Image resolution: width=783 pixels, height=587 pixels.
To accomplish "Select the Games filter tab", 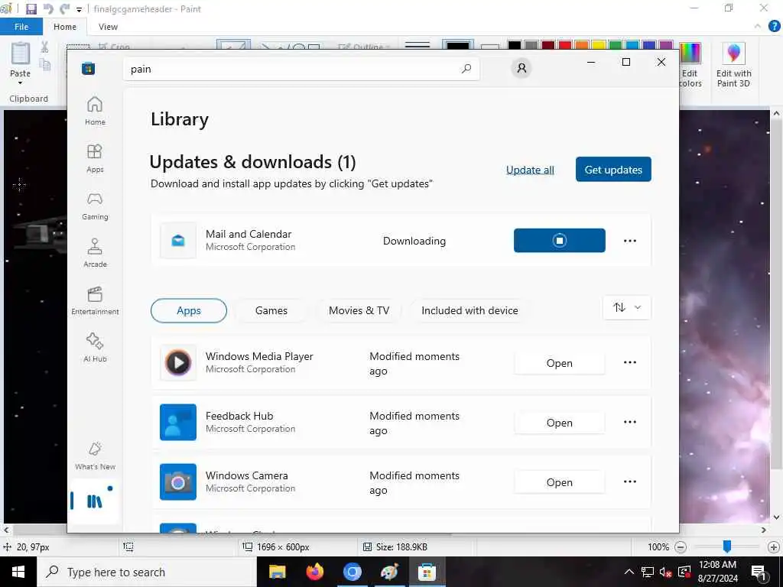I will pyautogui.click(x=271, y=310).
